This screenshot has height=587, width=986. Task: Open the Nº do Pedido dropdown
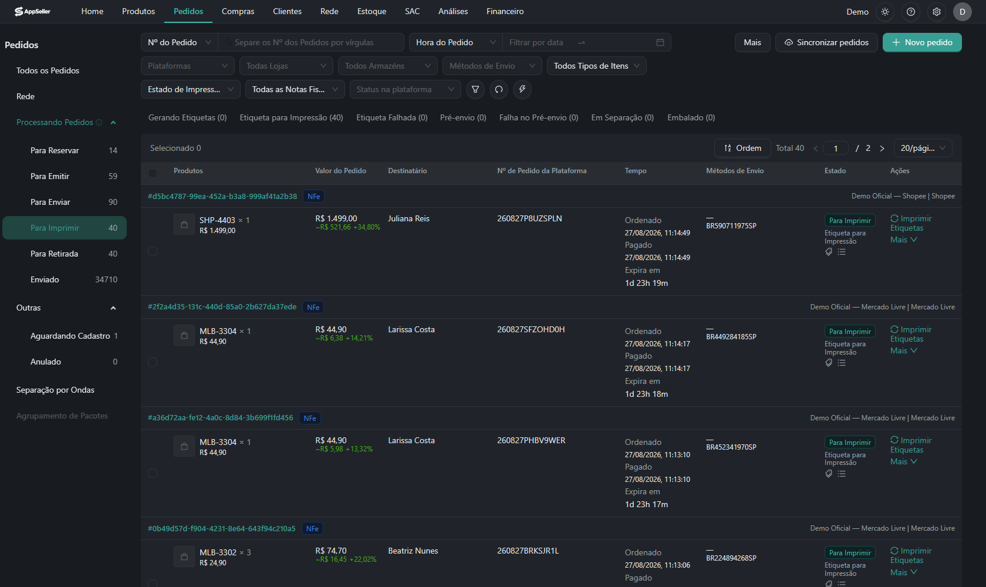180,42
